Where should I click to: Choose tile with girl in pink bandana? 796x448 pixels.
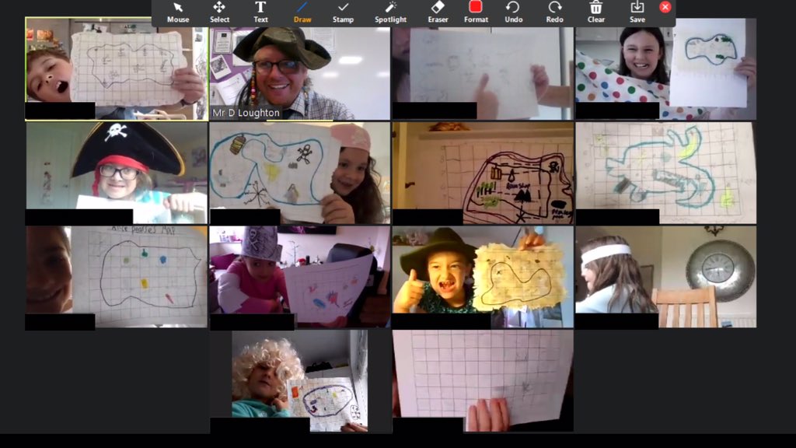(x=300, y=173)
